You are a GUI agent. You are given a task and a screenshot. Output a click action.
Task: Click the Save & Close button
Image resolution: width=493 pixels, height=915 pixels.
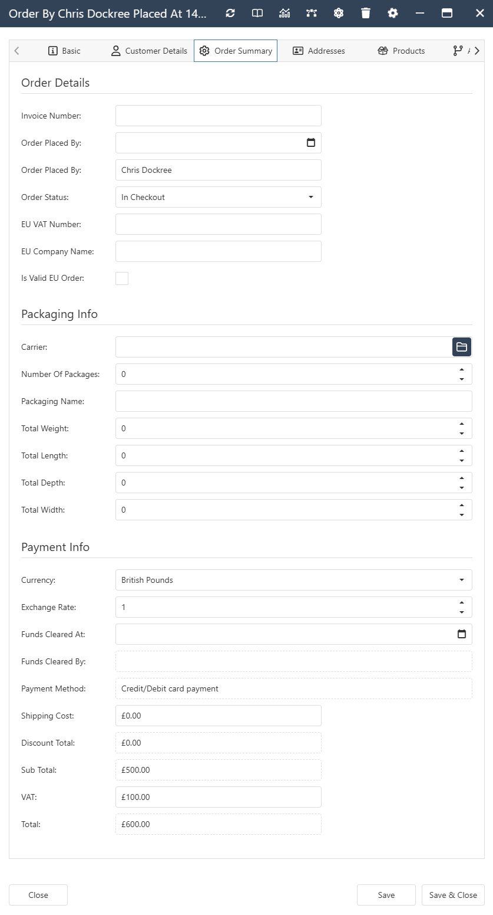(x=453, y=895)
